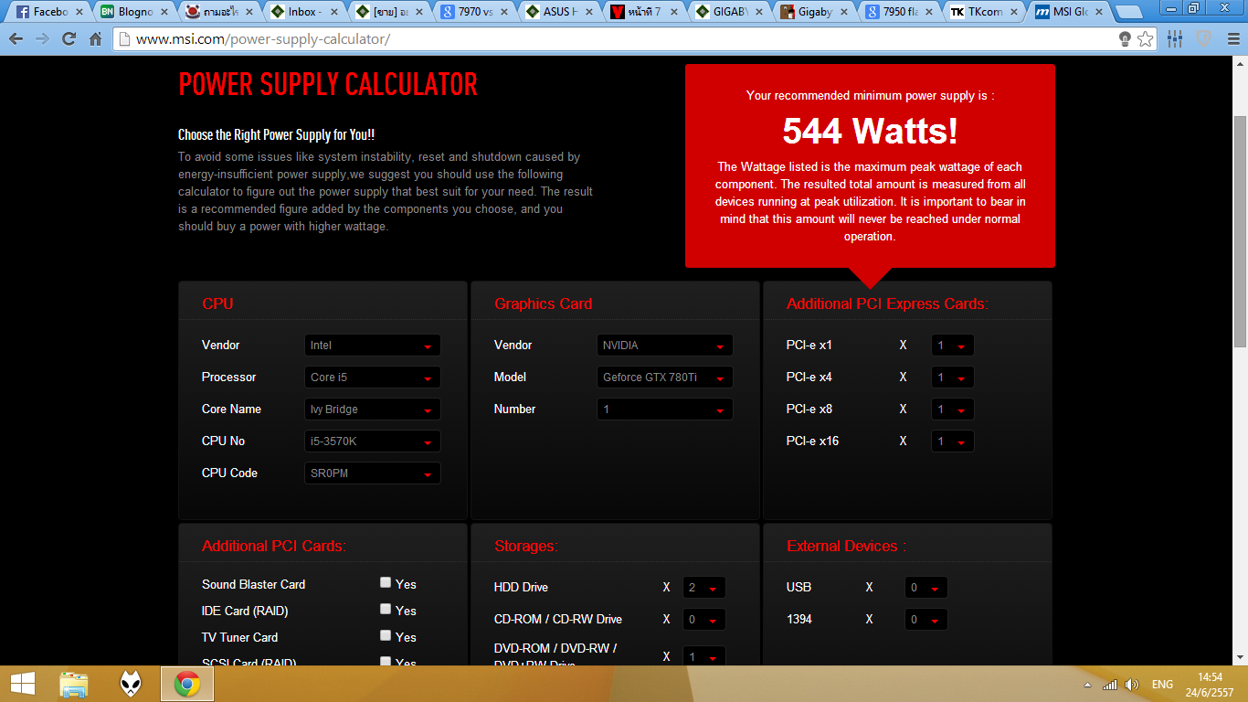The height and width of the screenshot is (702, 1248).
Task: Open the Chrome menu (three bars)
Action: tap(1232, 39)
